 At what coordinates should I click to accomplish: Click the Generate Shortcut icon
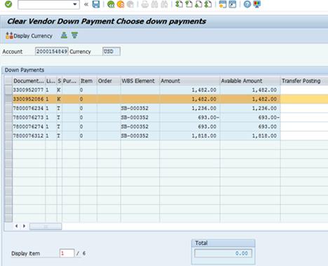pos(233,4)
